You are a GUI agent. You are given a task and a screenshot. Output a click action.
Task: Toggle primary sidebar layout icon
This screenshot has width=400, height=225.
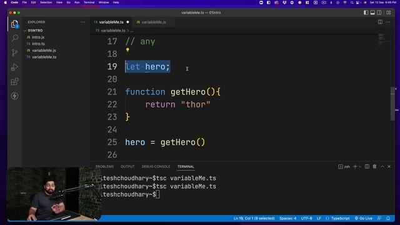tap(366, 12)
